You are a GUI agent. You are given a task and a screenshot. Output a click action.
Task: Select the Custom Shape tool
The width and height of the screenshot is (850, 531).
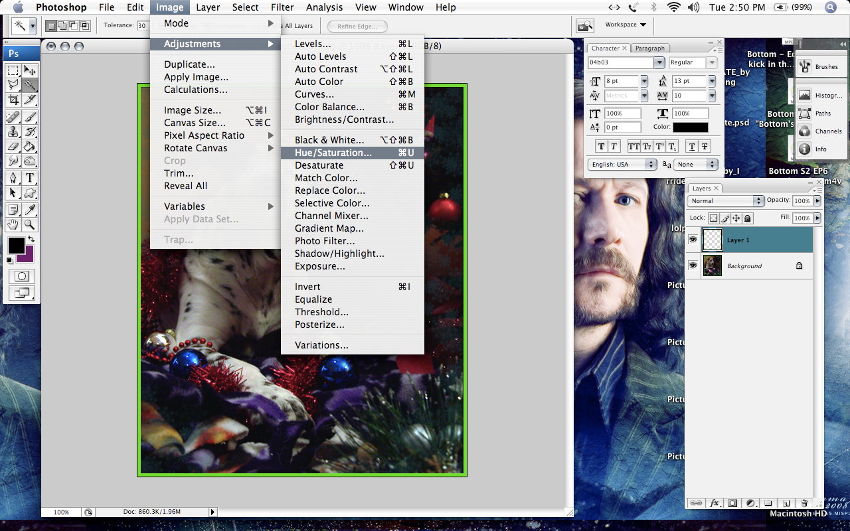pyautogui.click(x=30, y=192)
